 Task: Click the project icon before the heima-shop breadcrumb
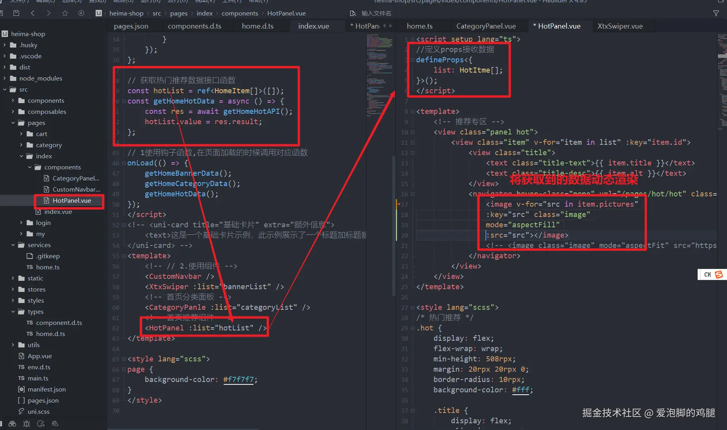point(99,13)
